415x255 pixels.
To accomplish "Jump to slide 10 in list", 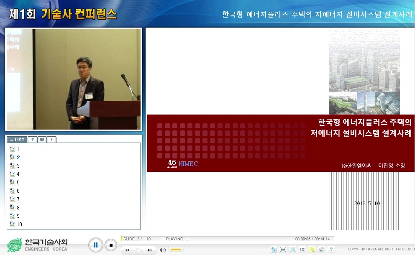I will tap(19, 224).
